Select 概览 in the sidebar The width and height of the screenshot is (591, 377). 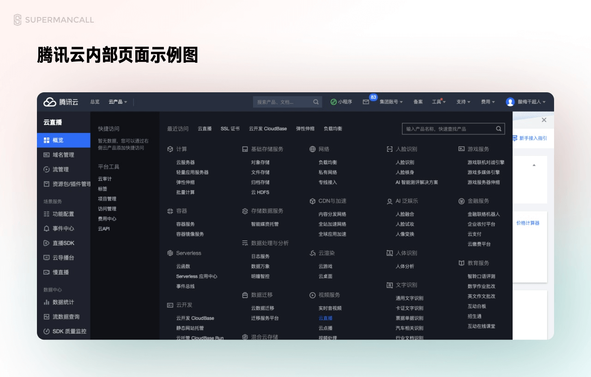pyautogui.click(x=64, y=140)
